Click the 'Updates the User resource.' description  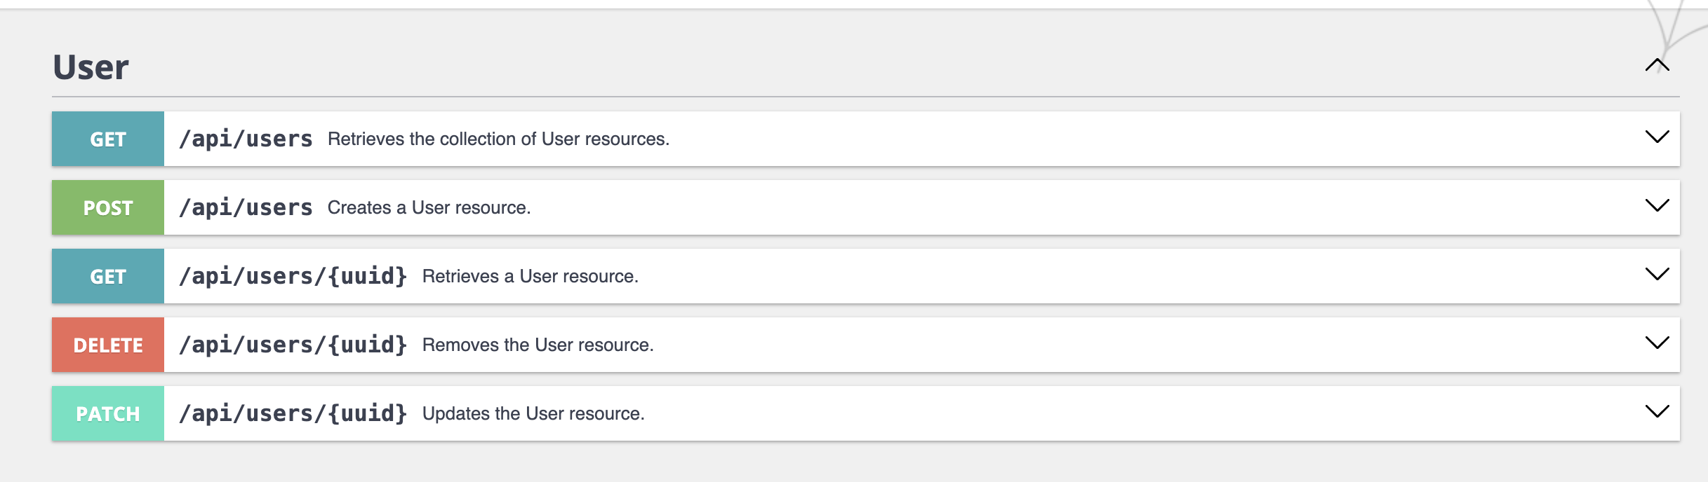tap(533, 413)
